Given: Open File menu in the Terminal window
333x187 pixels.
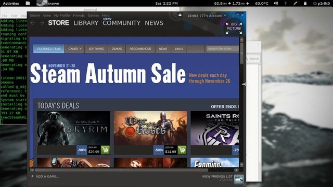Looking at the screenshot, I should (5, 16).
